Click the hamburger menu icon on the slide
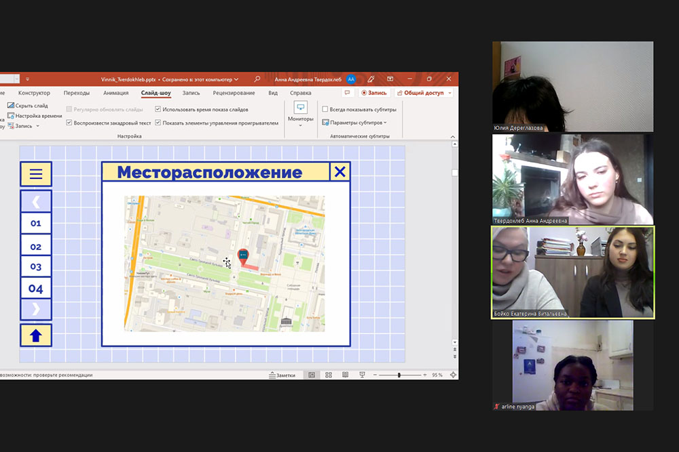679x452 pixels. click(36, 174)
